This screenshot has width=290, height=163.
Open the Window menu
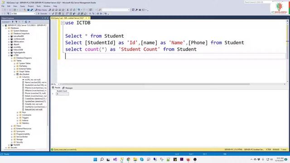coord(47,6)
